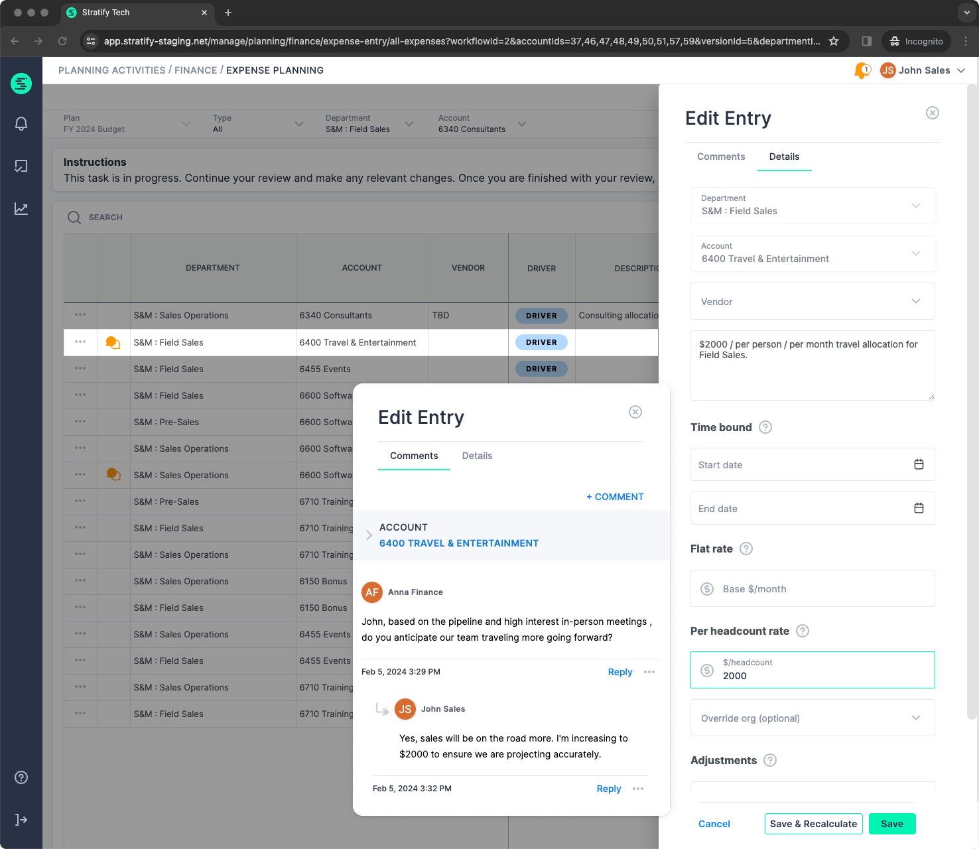Switch to the Comments tab in Edit Entry

(x=721, y=157)
